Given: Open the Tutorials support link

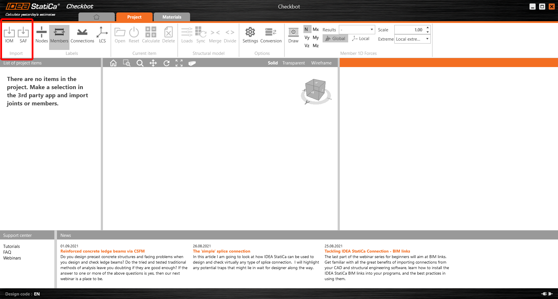Looking at the screenshot, I should pos(12,246).
